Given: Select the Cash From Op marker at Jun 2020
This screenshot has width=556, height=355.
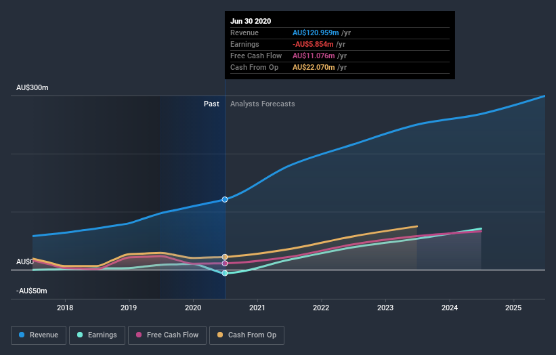Looking at the screenshot, I should 225,257.
